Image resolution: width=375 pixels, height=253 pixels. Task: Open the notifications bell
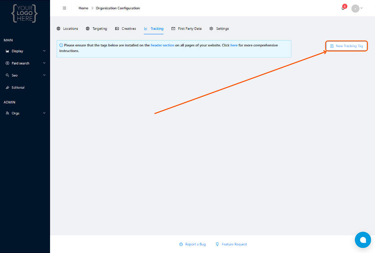[343, 8]
